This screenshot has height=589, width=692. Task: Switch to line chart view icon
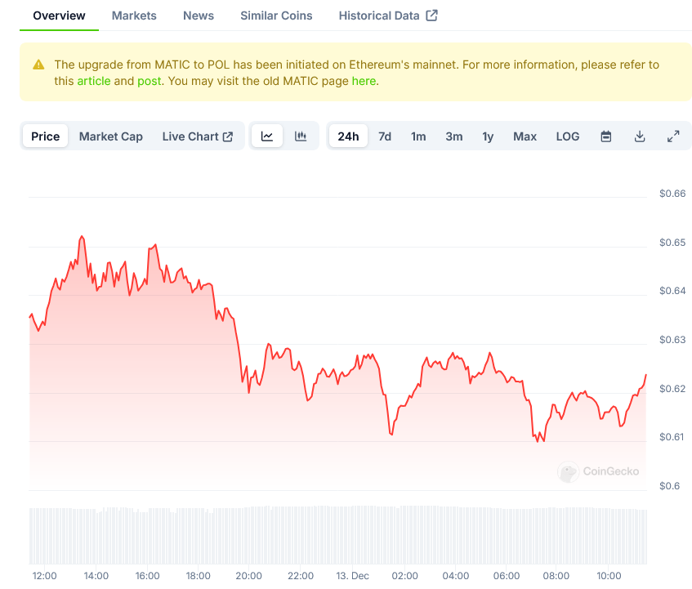pos(267,136)
